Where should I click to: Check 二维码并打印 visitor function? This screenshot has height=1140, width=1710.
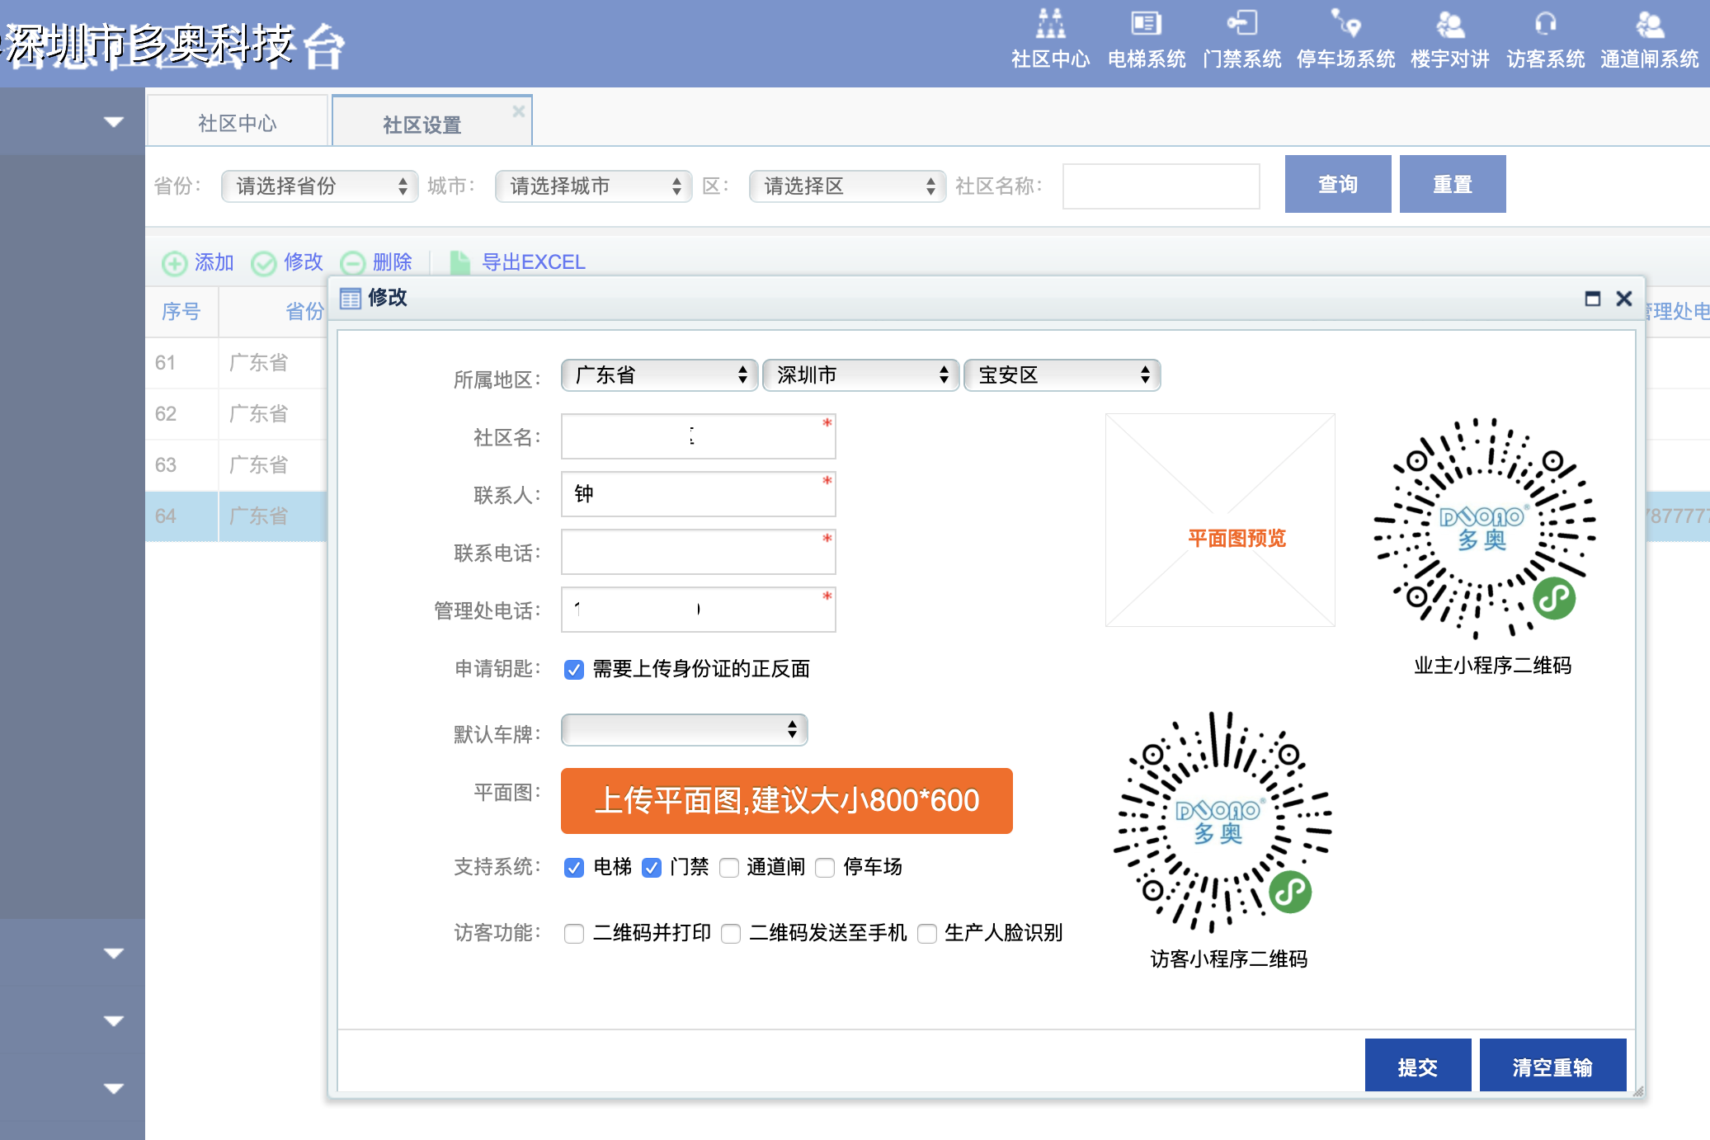point(574,933)
